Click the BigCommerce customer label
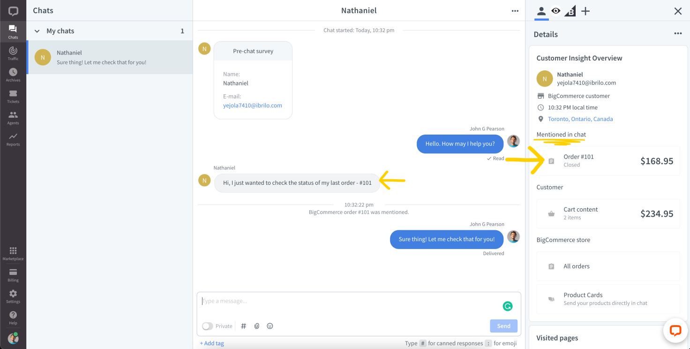Image resolution: width=690 pixels, height=349 pixels. coord(579,96)
